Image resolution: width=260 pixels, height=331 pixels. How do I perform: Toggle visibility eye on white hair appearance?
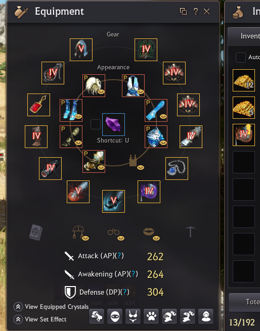pyautogui.click(x=101, y=92)
